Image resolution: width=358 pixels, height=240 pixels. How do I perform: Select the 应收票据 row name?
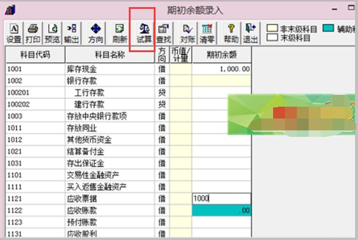pyautogui.click(x=82, y=199)
